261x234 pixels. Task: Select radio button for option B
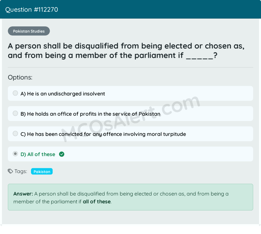(x=15, y=113)
